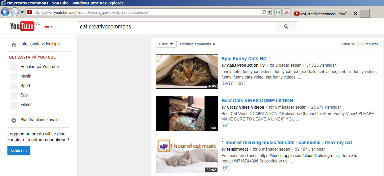384x176 pixels.
Task: Click the YouTube search magnifier button
Action: (x=286, y=26)
